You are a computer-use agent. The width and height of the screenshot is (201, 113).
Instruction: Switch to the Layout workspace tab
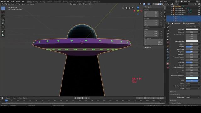tap(29, 2)
